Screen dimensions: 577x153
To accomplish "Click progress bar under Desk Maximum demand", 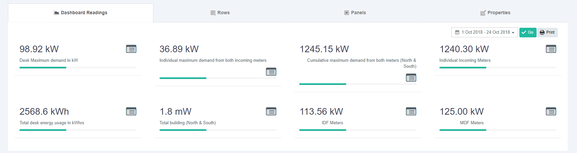I will click(78, 67).
